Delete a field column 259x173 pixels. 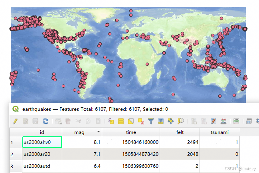point(204,121)
